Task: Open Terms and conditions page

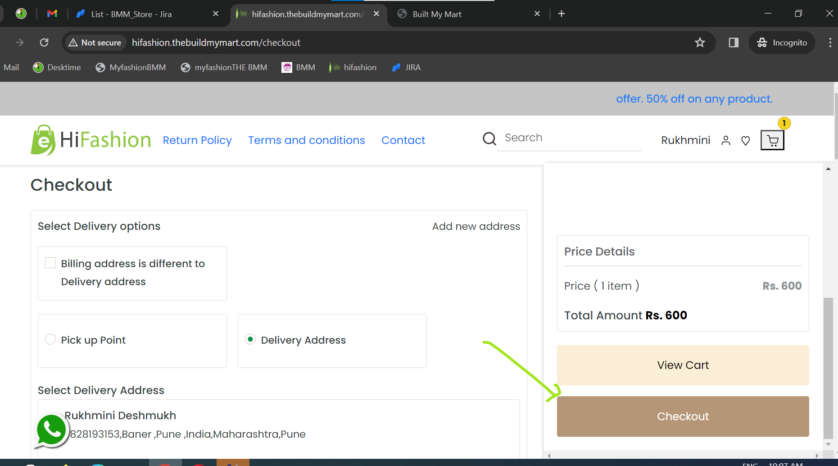Action: (x=307, y=140)
